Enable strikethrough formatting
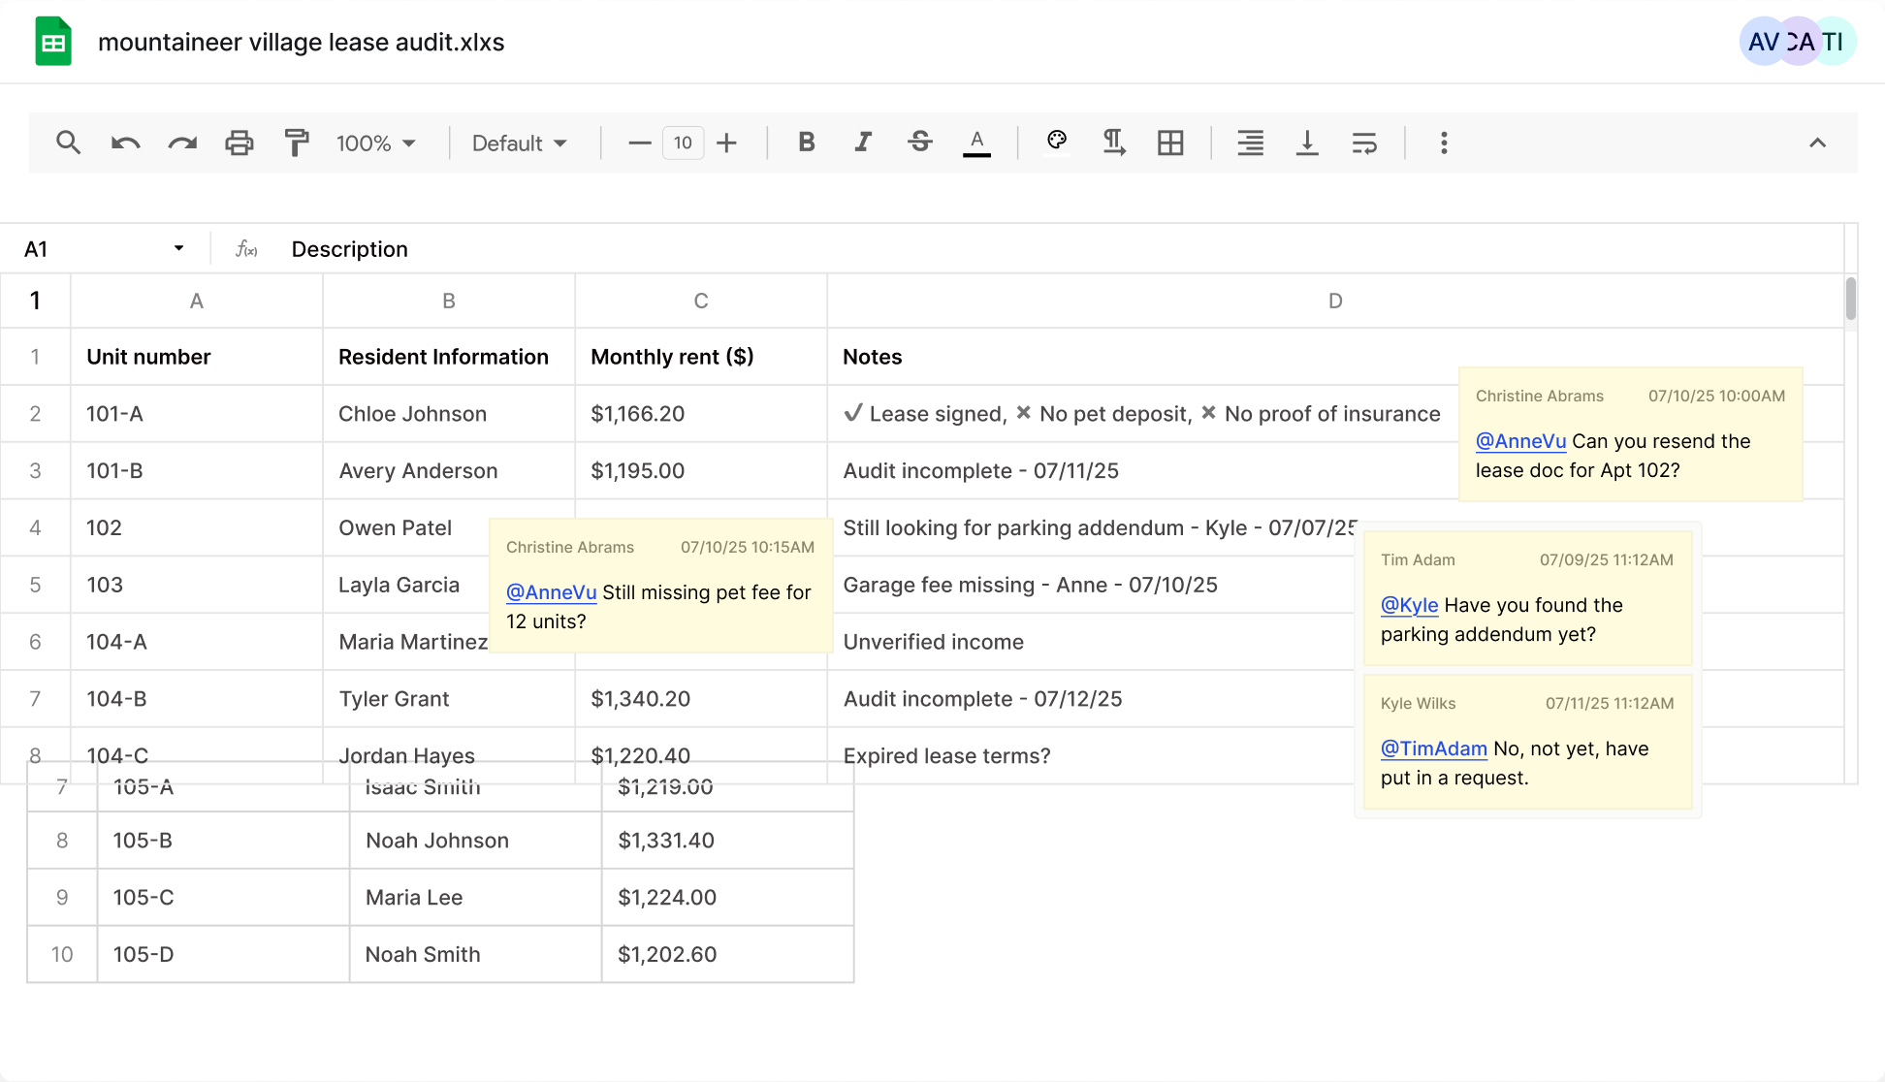Image resolution: width=1885 pixels, height=1082 pixels. (919, 143)
